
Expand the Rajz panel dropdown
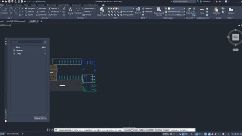(10, 18)
